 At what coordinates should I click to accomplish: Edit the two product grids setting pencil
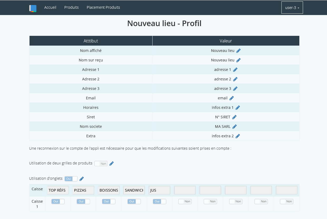pyautogui.click(x=111, y=163)
